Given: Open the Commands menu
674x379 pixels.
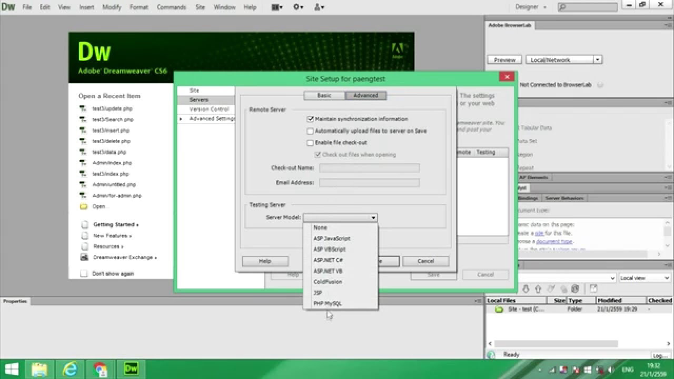Looking at the screenshot, I should [171, 7].
